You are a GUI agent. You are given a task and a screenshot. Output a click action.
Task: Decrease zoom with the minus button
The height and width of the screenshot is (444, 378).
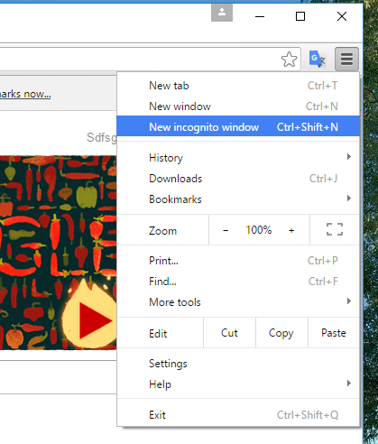click(x=226, y=230)
